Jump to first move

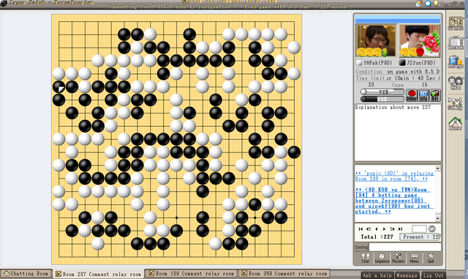point(361,228)
